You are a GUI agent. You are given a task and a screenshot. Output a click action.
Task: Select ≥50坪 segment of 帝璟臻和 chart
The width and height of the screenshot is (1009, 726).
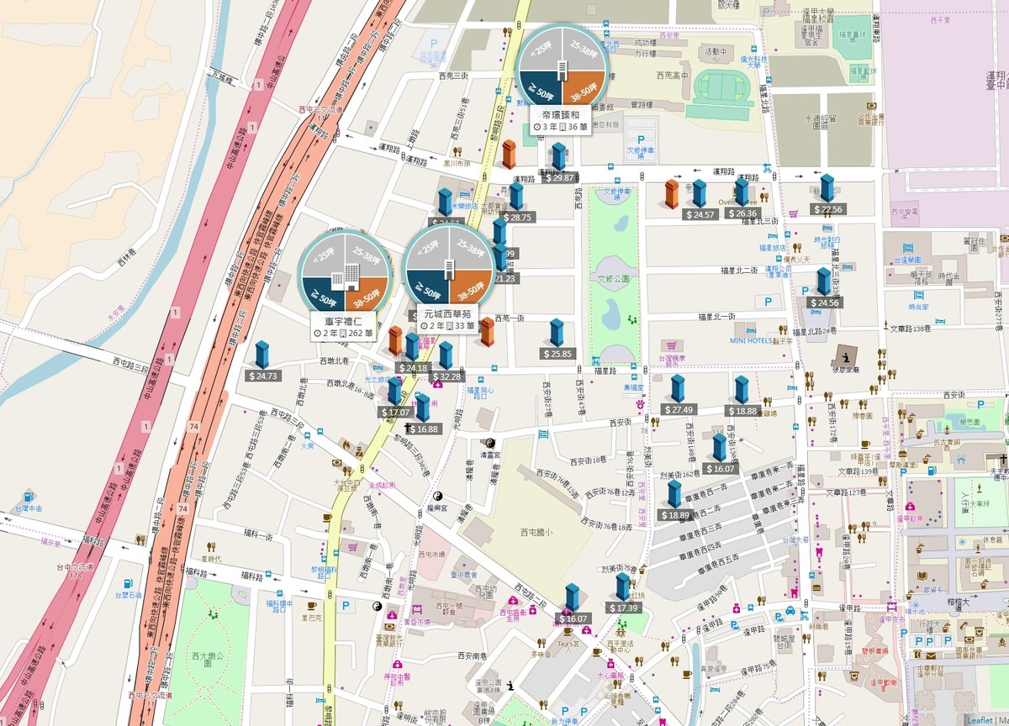[541, 88]
